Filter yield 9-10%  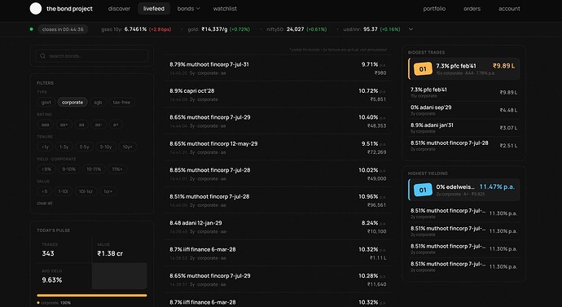[68, 169]
